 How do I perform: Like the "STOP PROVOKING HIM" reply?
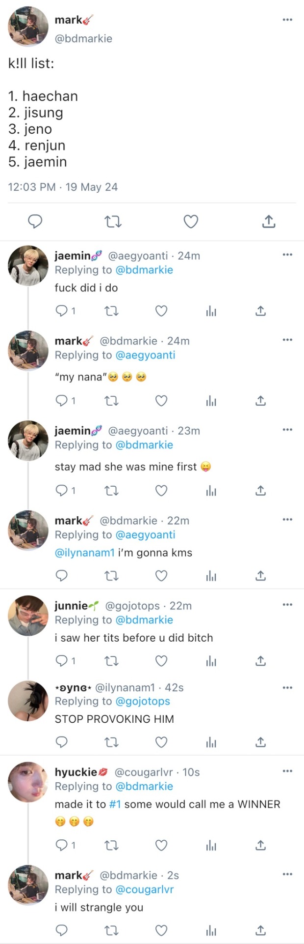tap(161, 742)
